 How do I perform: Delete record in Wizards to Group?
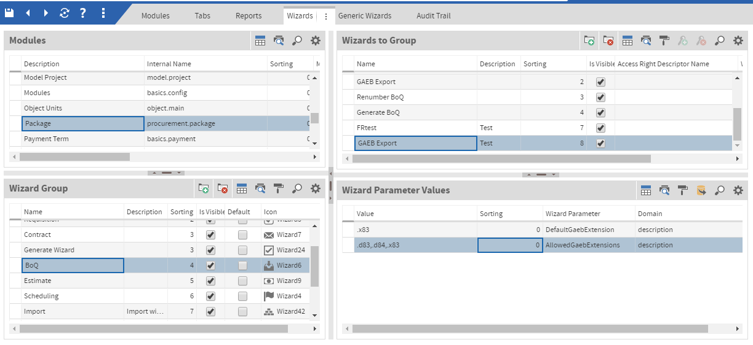click(608, 41)
